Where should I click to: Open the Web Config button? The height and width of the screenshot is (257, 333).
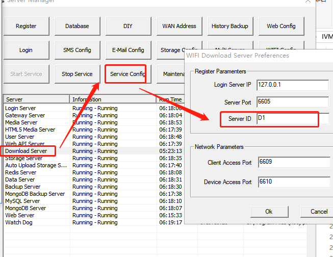[x=281, y=26]
